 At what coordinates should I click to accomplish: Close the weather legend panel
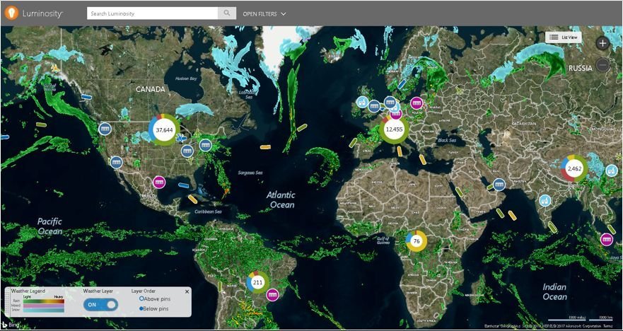(x=187, y=291)
